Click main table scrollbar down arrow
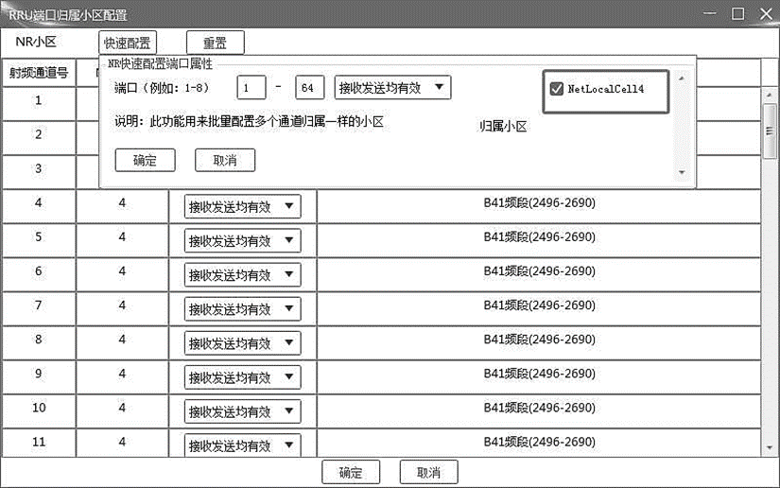 [769, 447]
